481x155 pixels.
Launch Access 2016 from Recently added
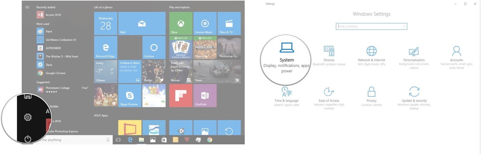tap(49, 15)
